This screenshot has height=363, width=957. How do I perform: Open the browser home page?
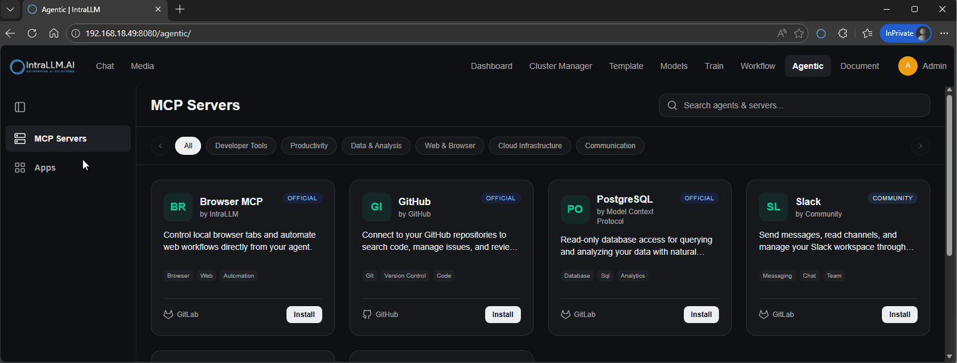click(54, 33)
